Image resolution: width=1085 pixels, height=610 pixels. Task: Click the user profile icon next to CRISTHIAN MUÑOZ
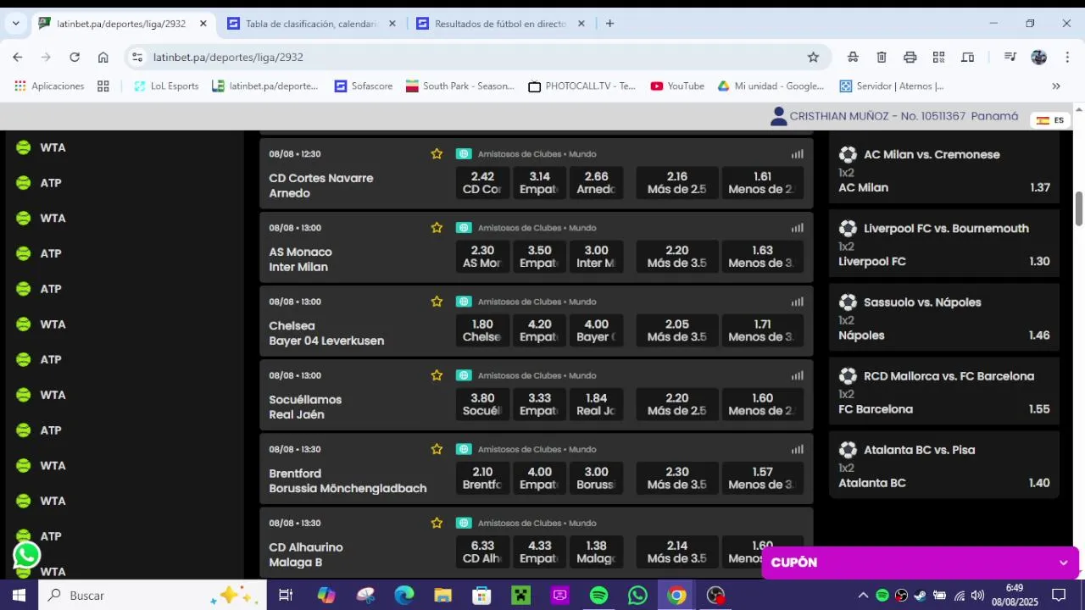click(x=778, y=116)
